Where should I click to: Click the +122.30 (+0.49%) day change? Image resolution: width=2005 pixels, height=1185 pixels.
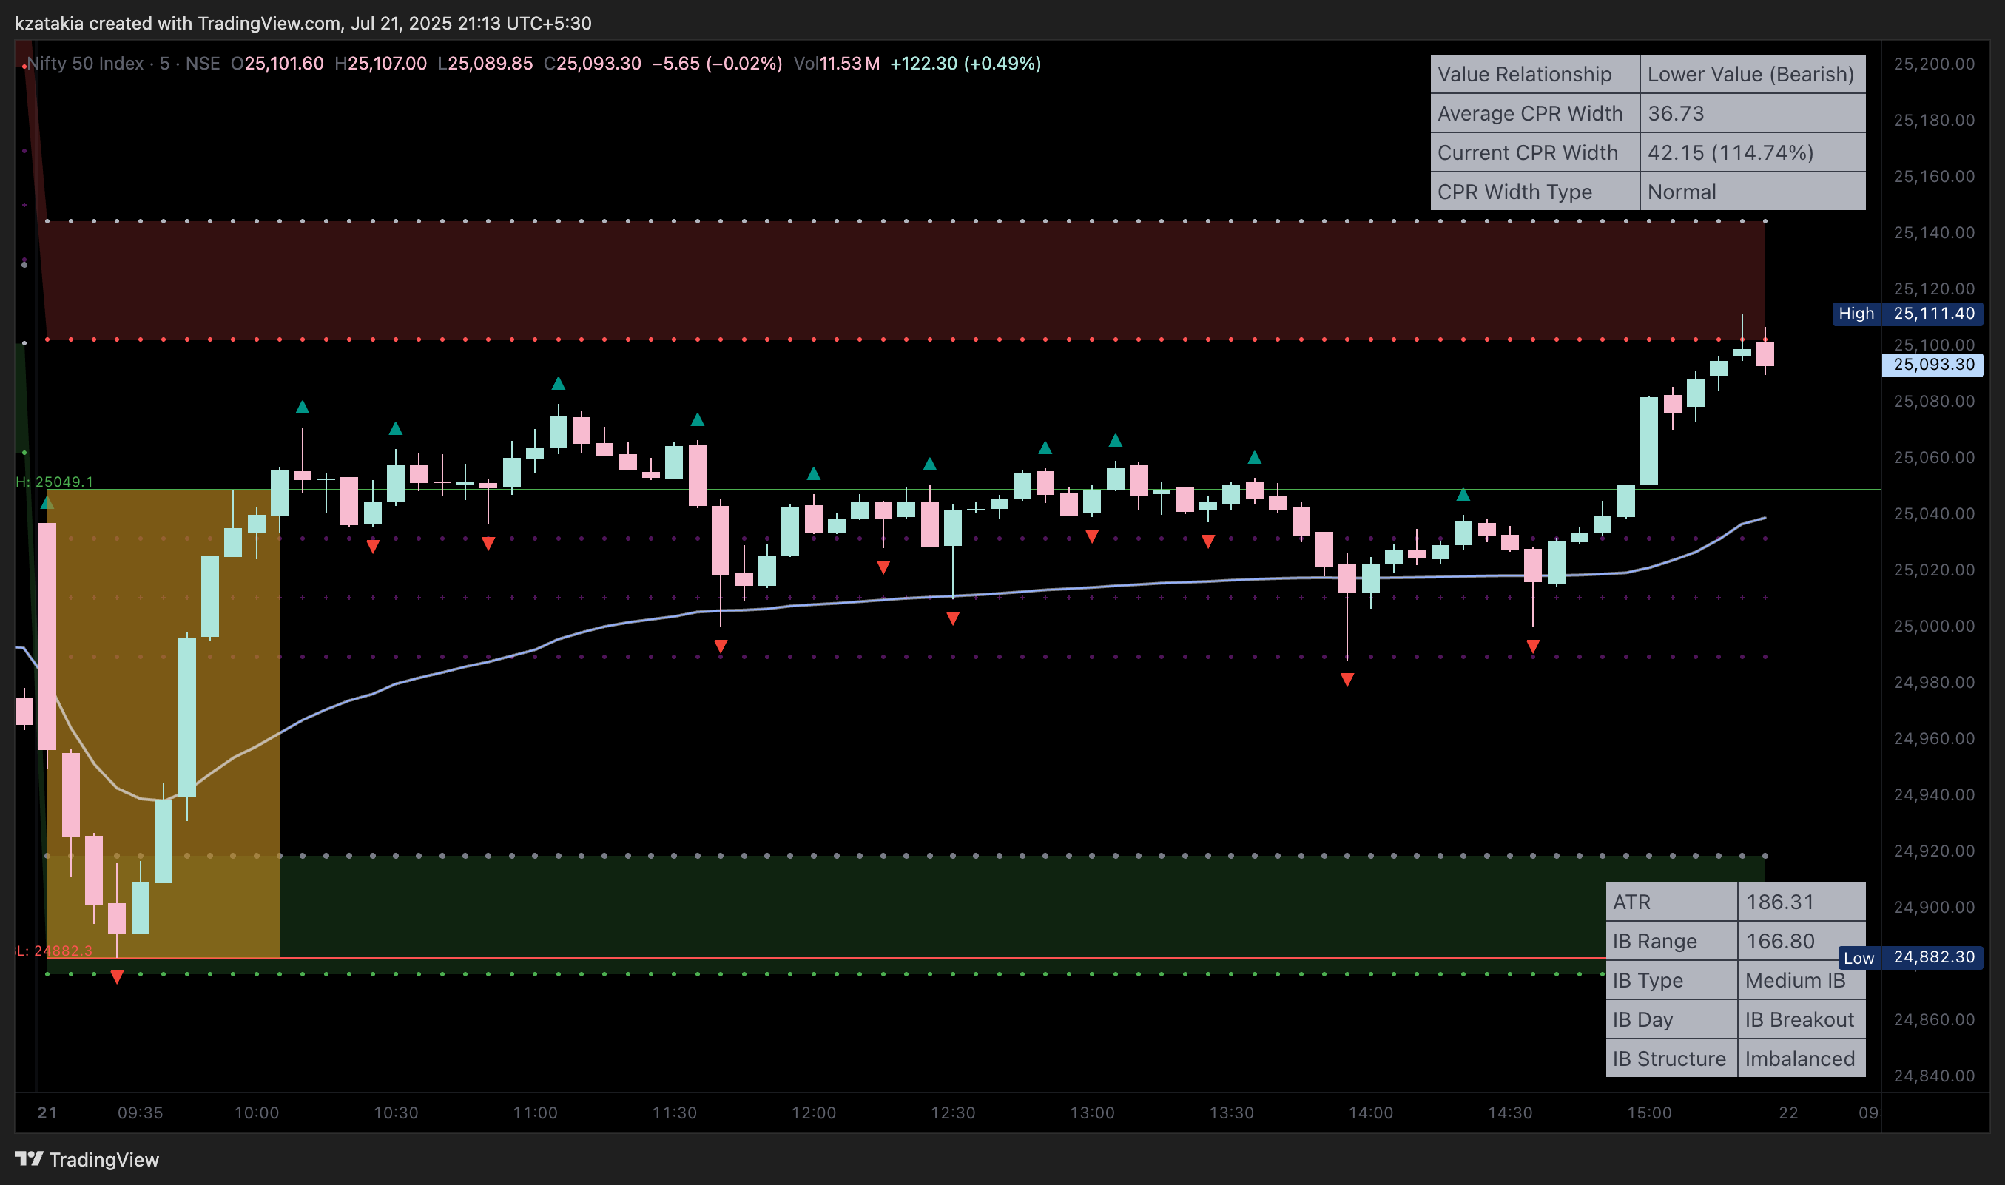click(966, 63)
